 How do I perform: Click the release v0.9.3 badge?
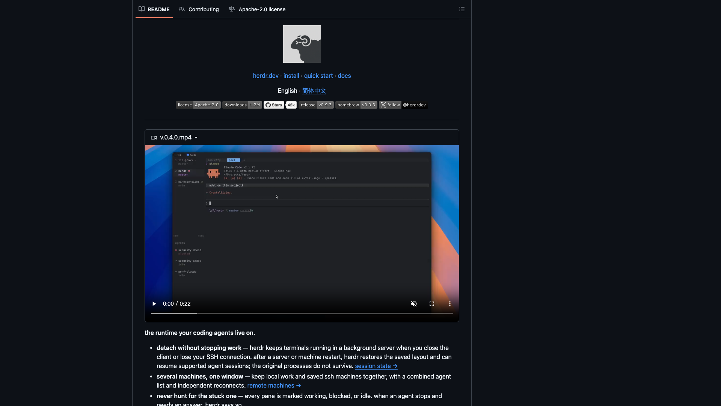(316, 105)
